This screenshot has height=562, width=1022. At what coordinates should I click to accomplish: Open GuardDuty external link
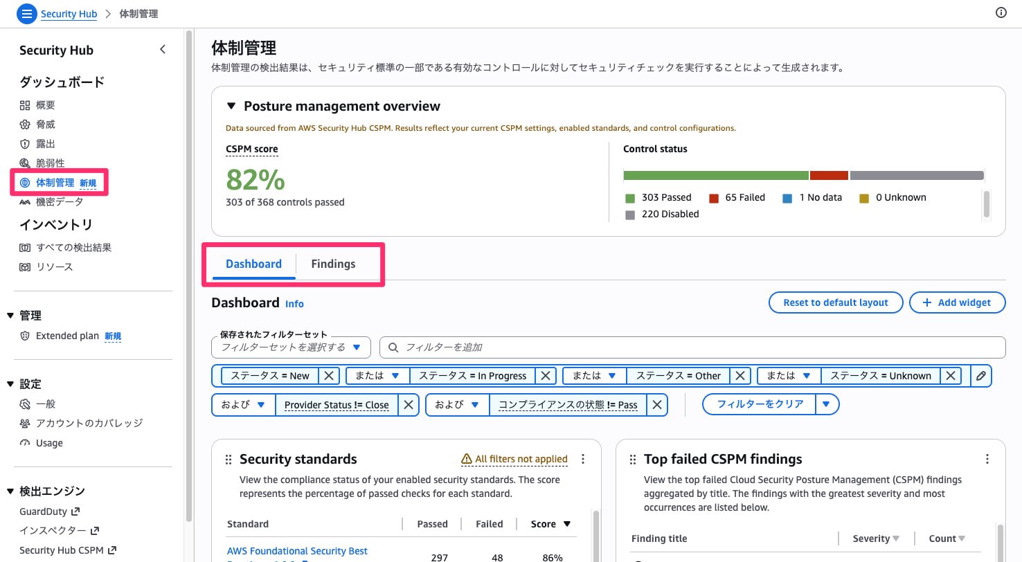[50, 511]
